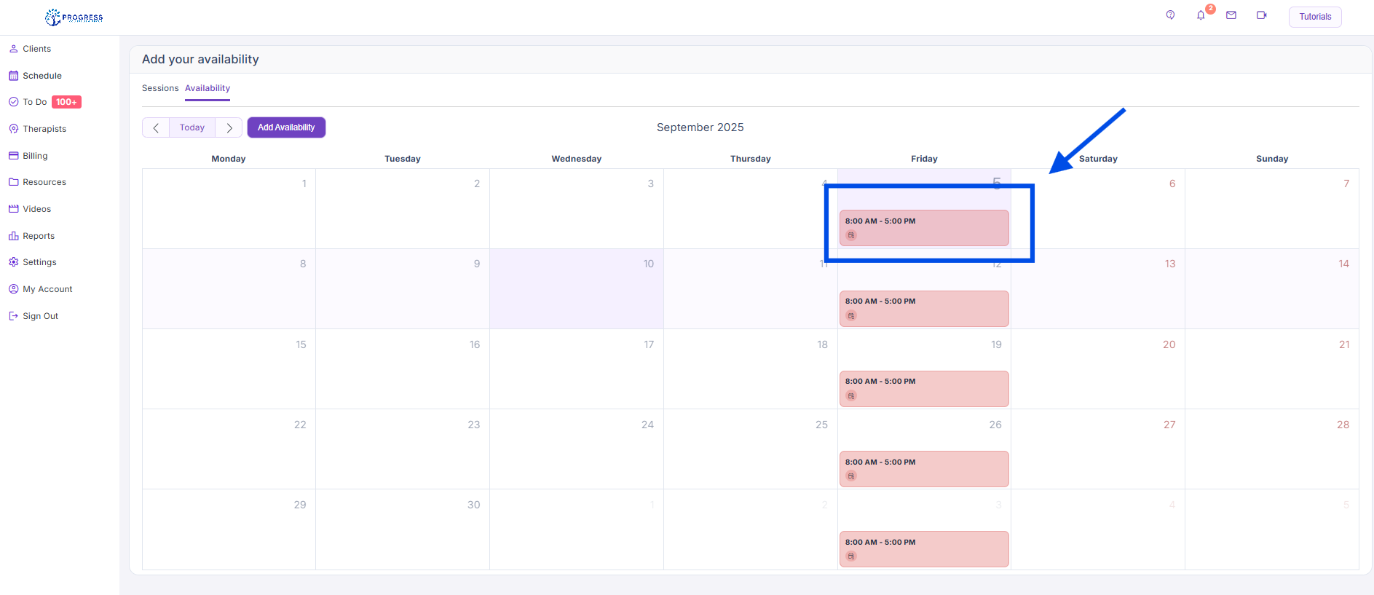Jump to Today in the calendar

point(192,127)
